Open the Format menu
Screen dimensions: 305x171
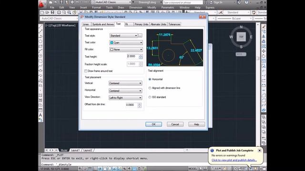pyautogui.click(x=96, y=8)
